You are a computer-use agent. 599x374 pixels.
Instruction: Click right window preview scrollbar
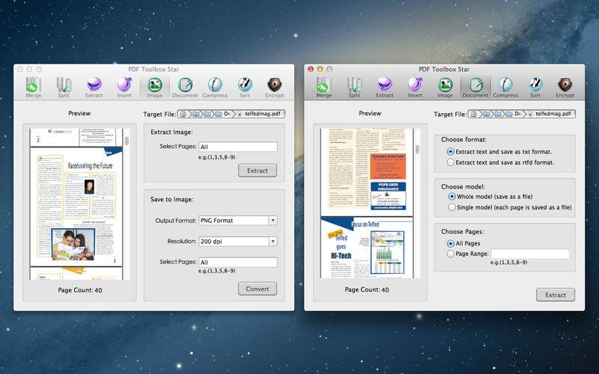click(418, 149)
